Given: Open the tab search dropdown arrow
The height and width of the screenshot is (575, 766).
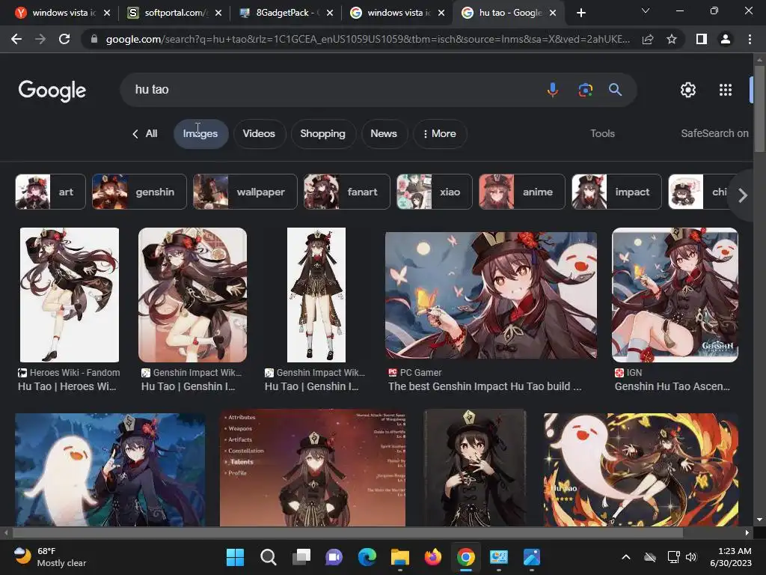Looking at the screenshot, I should click(x=646, y=10).
